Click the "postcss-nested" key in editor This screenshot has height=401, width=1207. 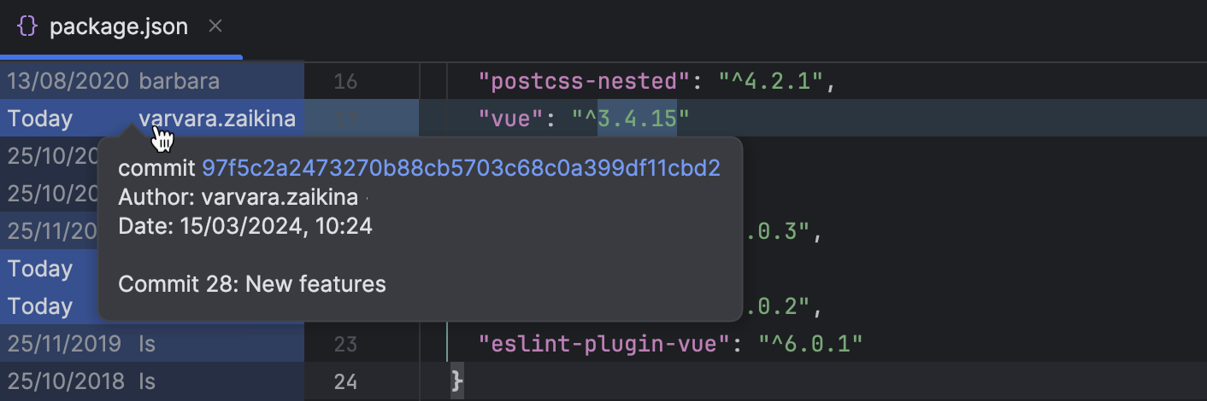click(x=584, y=82)
